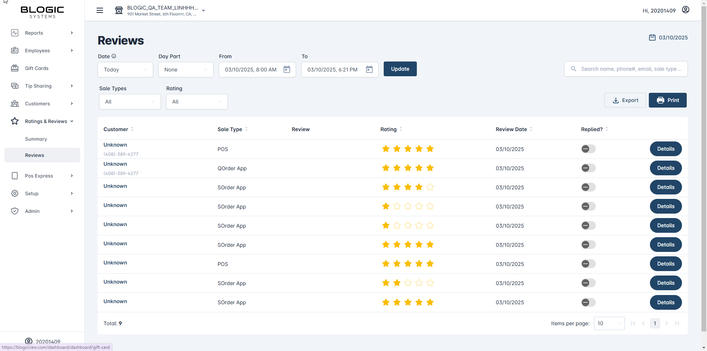Click the Export button

[x=625, y=100]
